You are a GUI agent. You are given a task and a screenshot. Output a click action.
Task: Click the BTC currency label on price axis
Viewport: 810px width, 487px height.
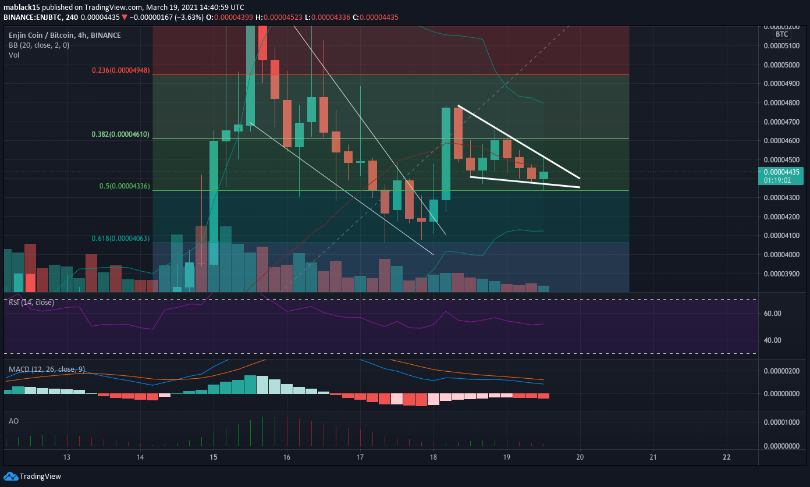pyautogui.click(x=781, y=35)
